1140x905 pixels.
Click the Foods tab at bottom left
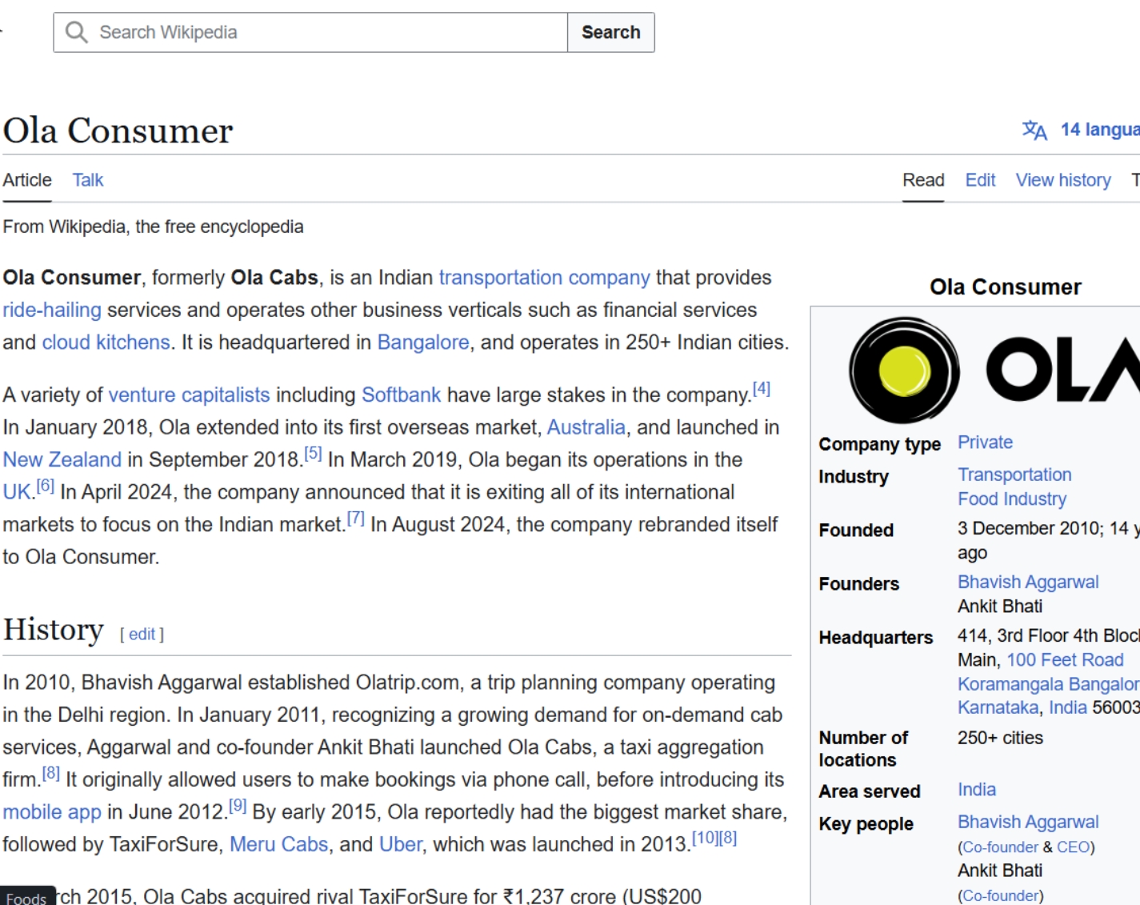click(x=26, y=898)
